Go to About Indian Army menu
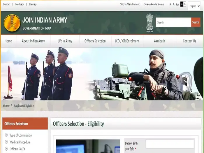This screenshot has height=153, width=204. 33,41
